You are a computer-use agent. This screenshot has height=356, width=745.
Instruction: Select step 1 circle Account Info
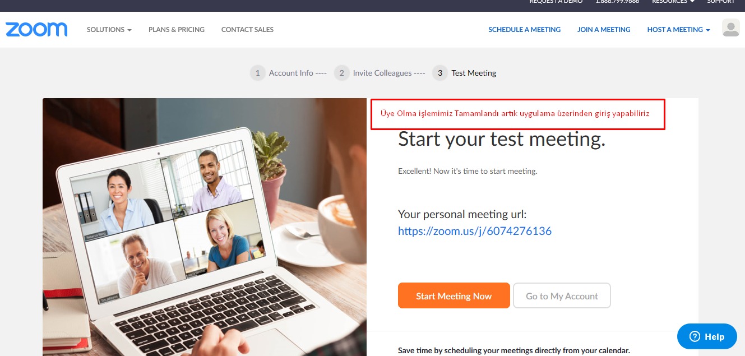tap(257, 73)
